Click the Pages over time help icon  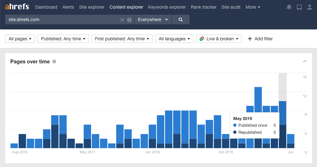(54, 61)
